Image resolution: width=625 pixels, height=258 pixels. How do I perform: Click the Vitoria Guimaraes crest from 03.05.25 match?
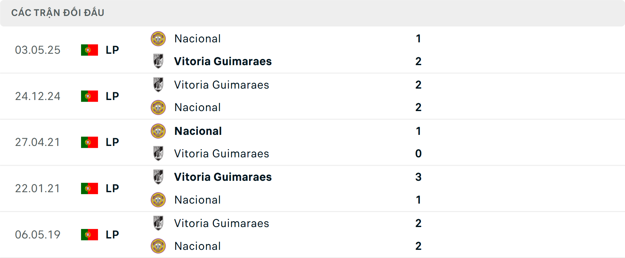158,61
